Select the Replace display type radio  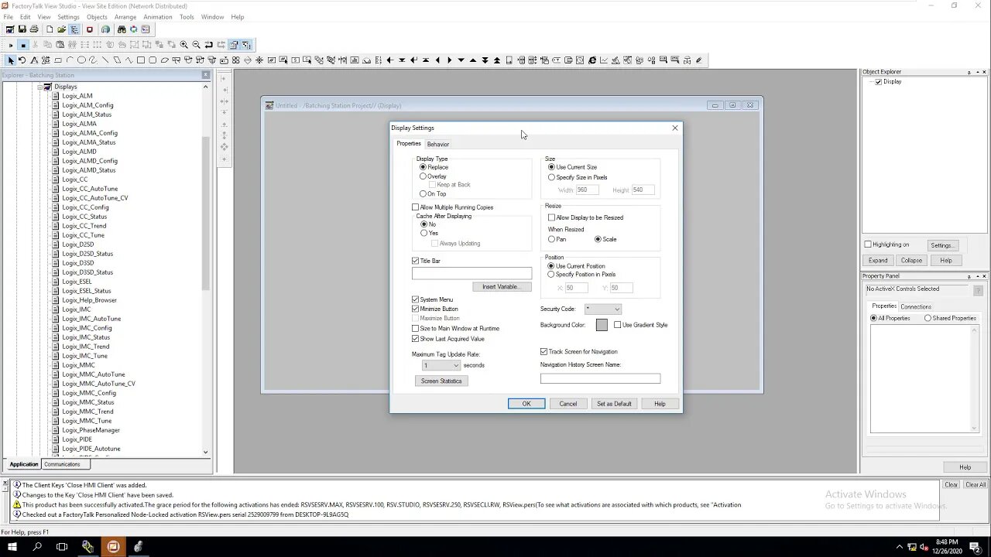tap(423, 167)
